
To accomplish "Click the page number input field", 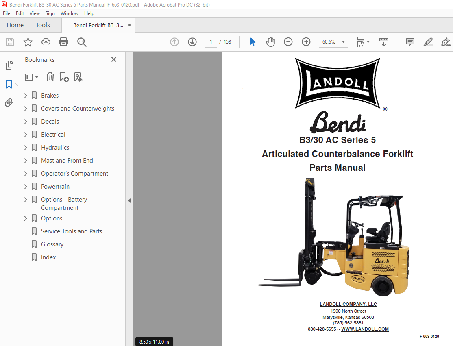I will 211,42.
